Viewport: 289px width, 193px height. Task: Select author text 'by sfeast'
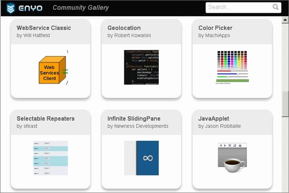tap(27, 126)
